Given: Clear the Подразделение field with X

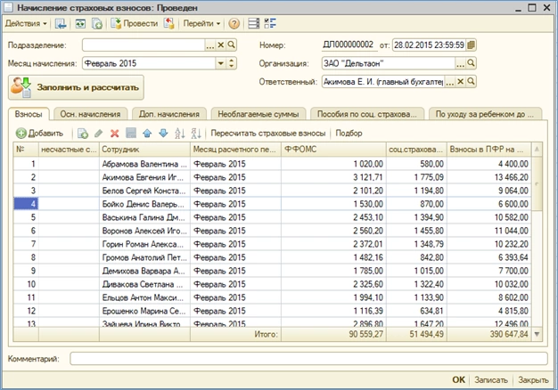Looking at the screenshot, I should pyautogui.click(x=220, y=45).
